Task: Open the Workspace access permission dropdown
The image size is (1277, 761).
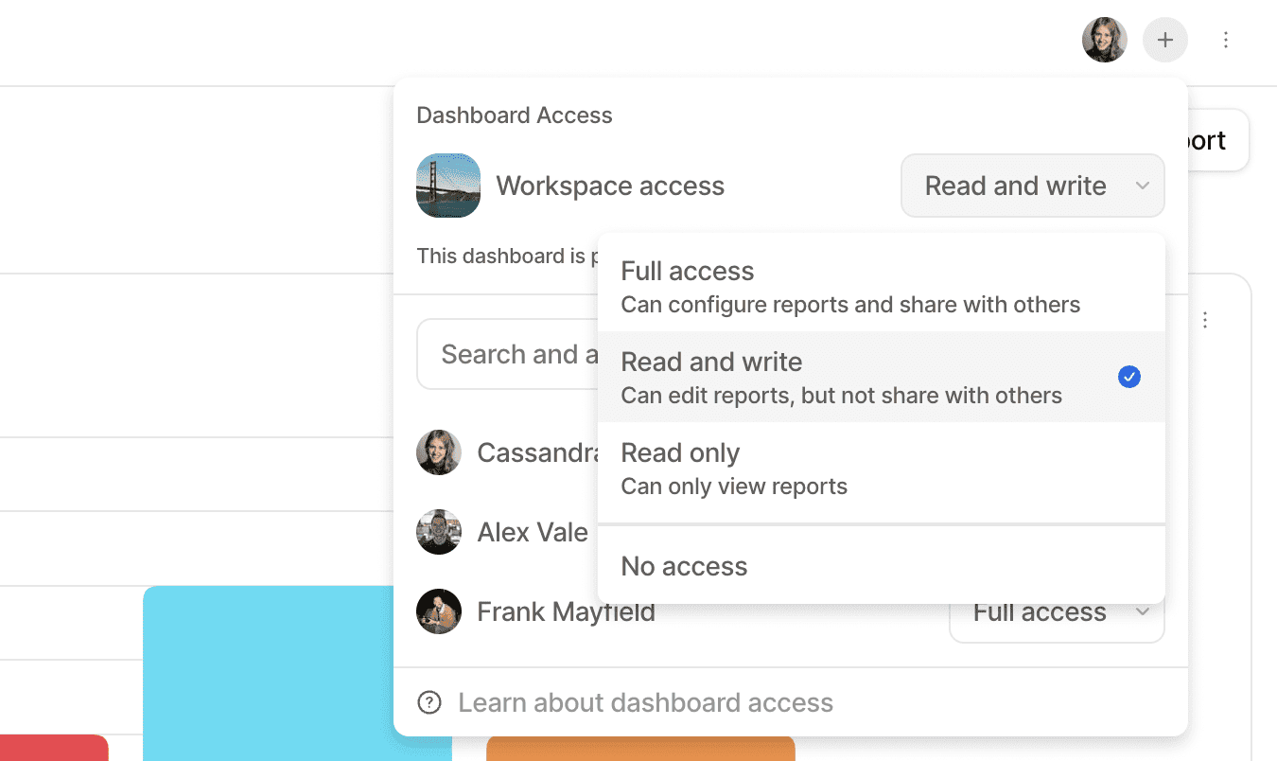Action: (x=1032, y=186)
